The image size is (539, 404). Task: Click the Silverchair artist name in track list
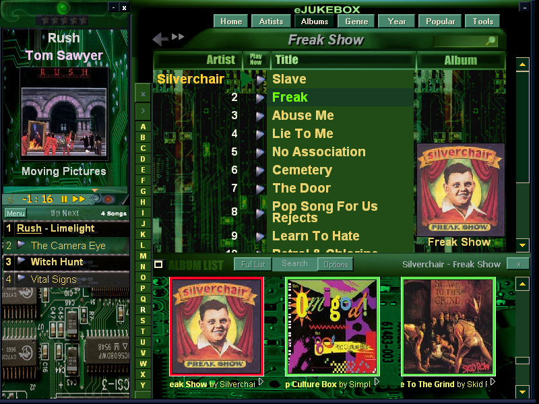pos(191,79)
